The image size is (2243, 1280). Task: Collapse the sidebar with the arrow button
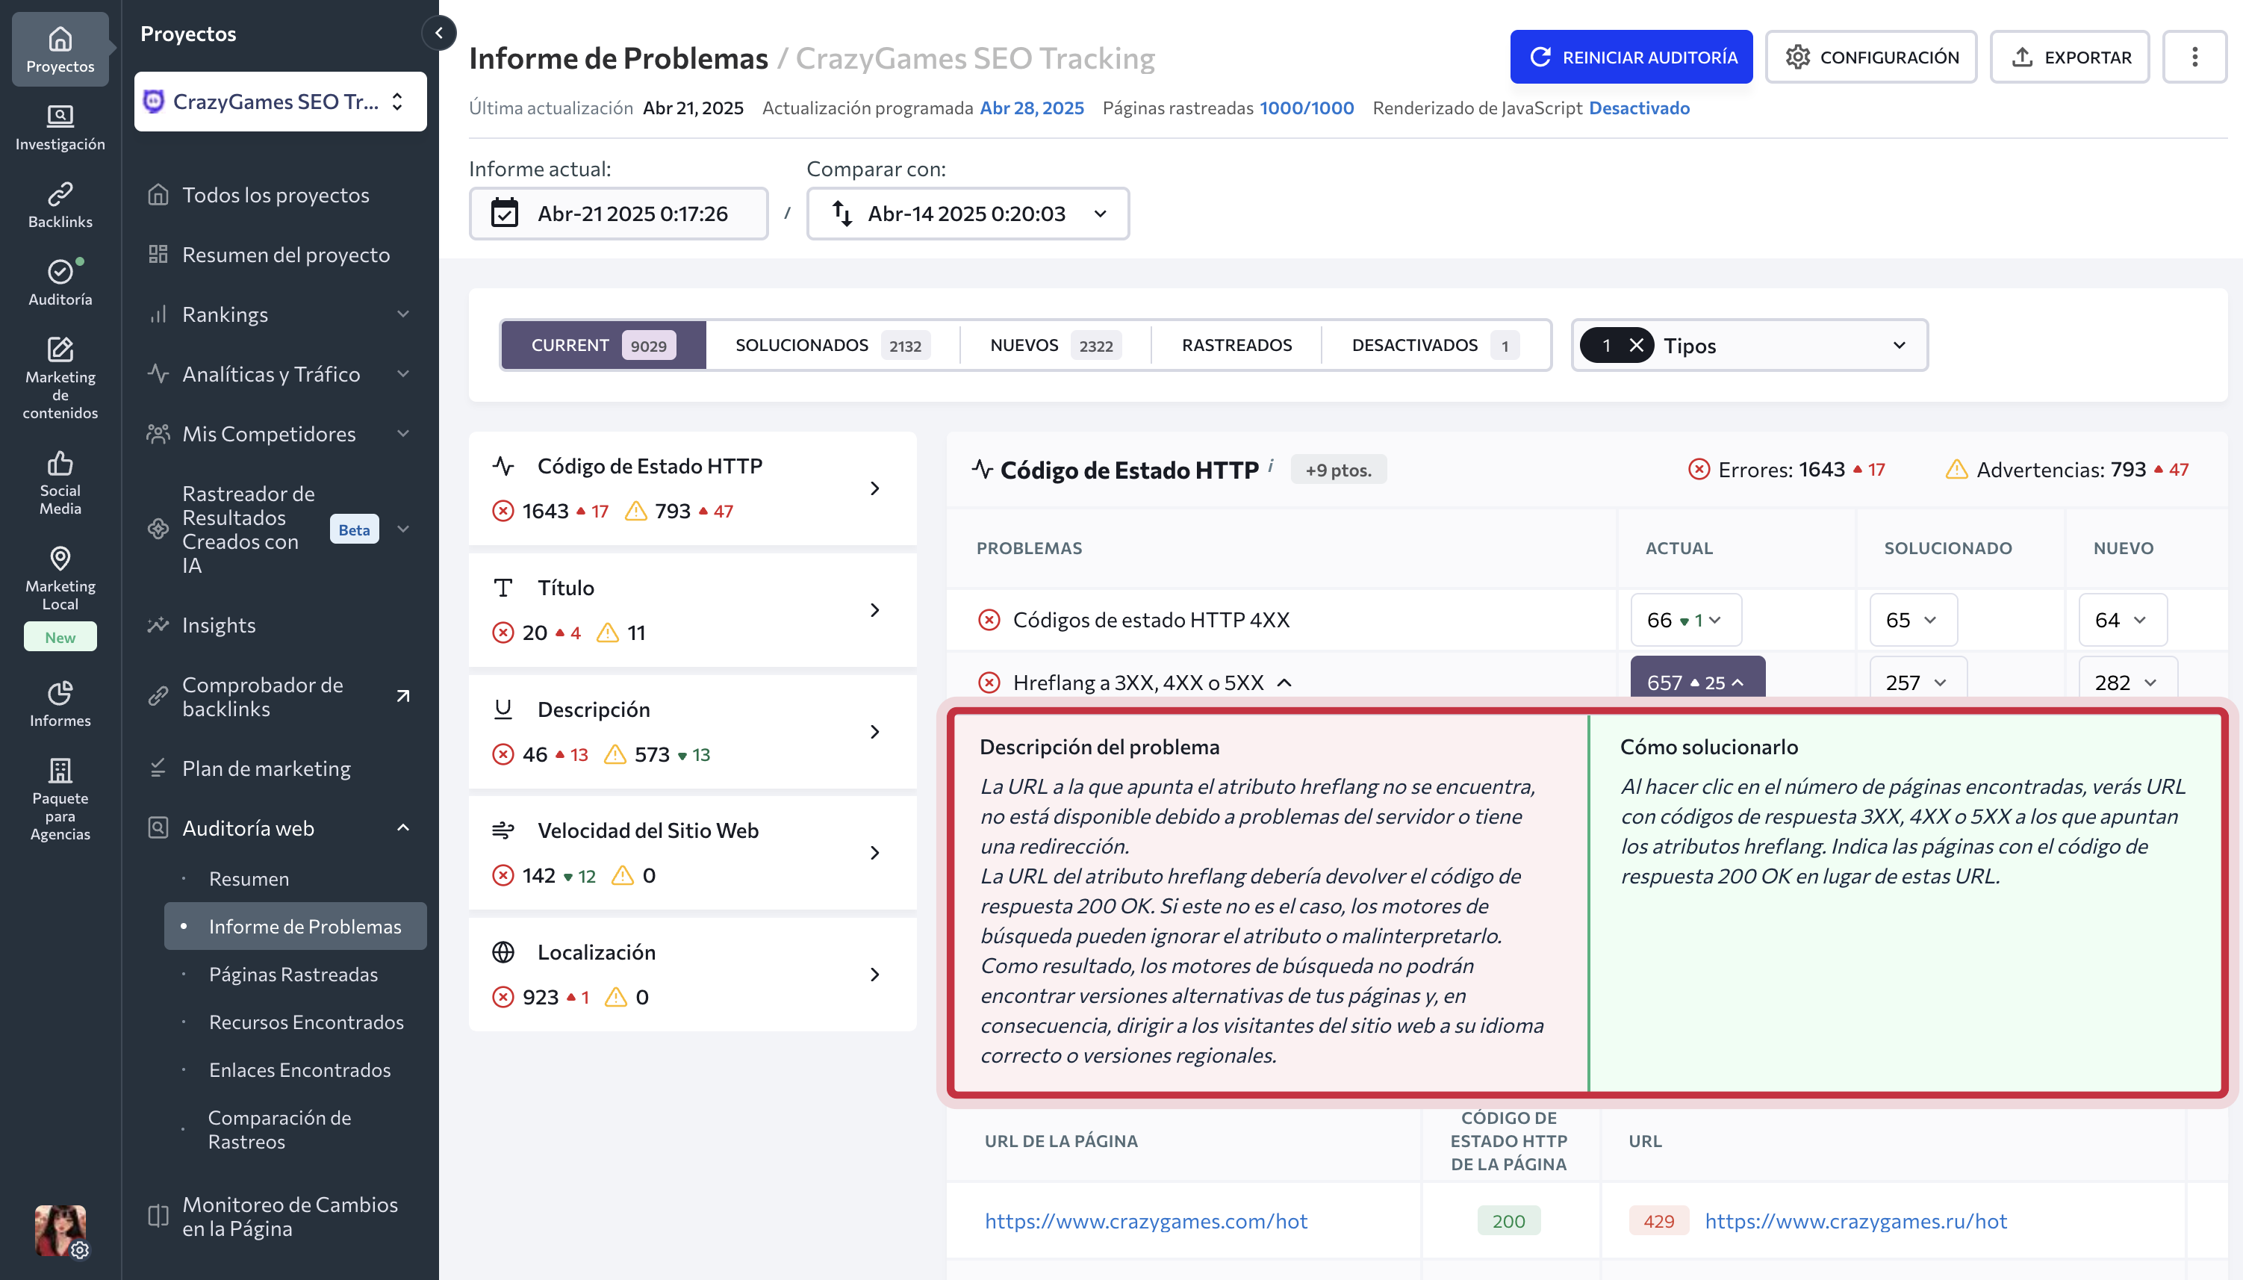(x=438, y=34)
